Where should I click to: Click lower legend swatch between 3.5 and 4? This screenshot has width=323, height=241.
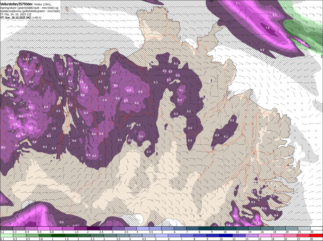123,235
